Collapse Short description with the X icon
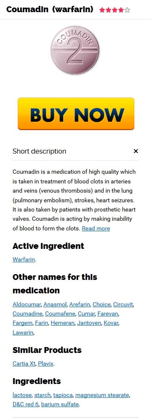 click(136, 151)
